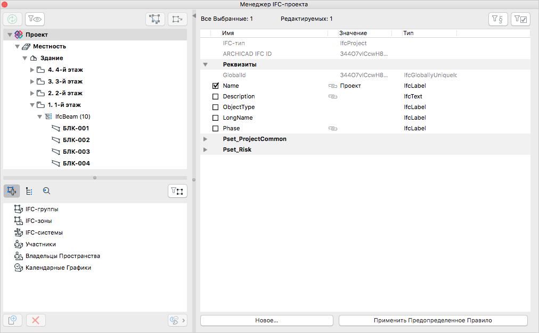Close the Менеджер IFC-проекта window
The height and width of the screenshot is (333, 539).
click(4, 4)
